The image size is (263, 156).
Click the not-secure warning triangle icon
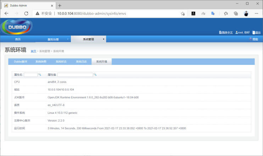38,13
